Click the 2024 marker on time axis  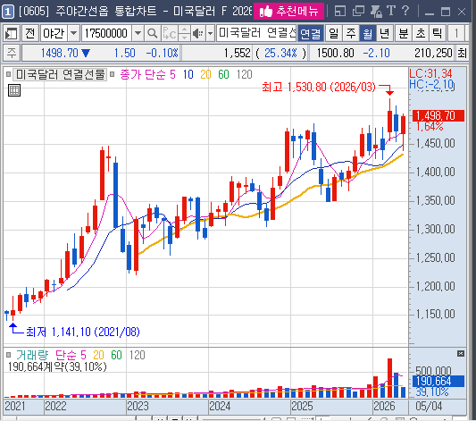pyautogui.click(x=220, y=406)
